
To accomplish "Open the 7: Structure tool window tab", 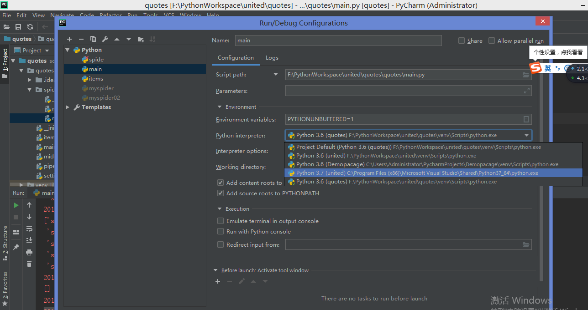I will (x=5, y=243).
